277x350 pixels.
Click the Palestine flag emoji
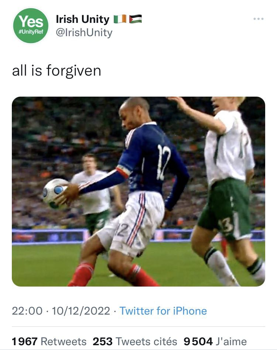pyautogui.click(x=136, y=19)
